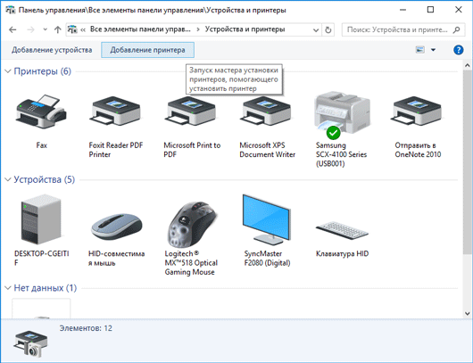Click the Samsung SCX-4100 Series (USB001) label
Screen dimensions: 473x363
click(341, 154)
